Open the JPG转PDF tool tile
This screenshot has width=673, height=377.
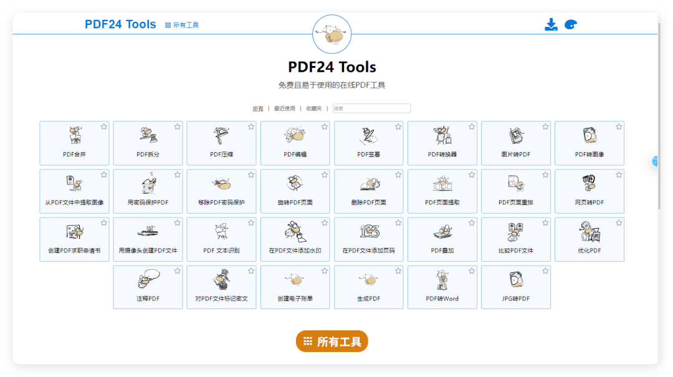coord(516,287)
